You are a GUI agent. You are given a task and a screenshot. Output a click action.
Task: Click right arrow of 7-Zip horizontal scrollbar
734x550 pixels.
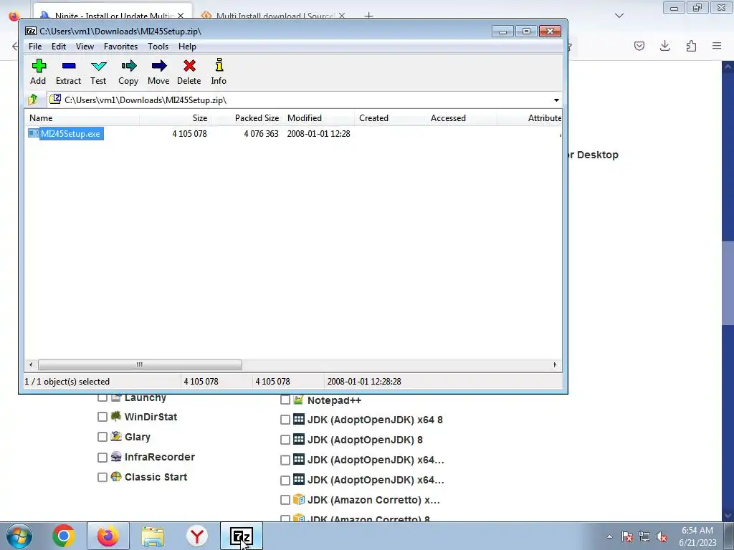(556, 365)
